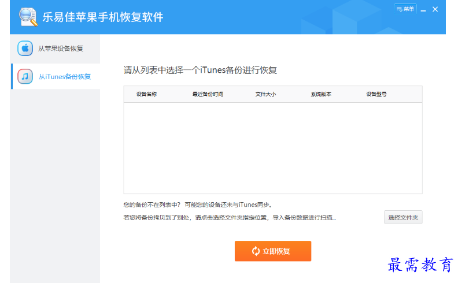The width and height of the screenshot is (458, 283).
Task: Click the 系统版本 column header
Action: pyautogui.click(x=321, y=94)
